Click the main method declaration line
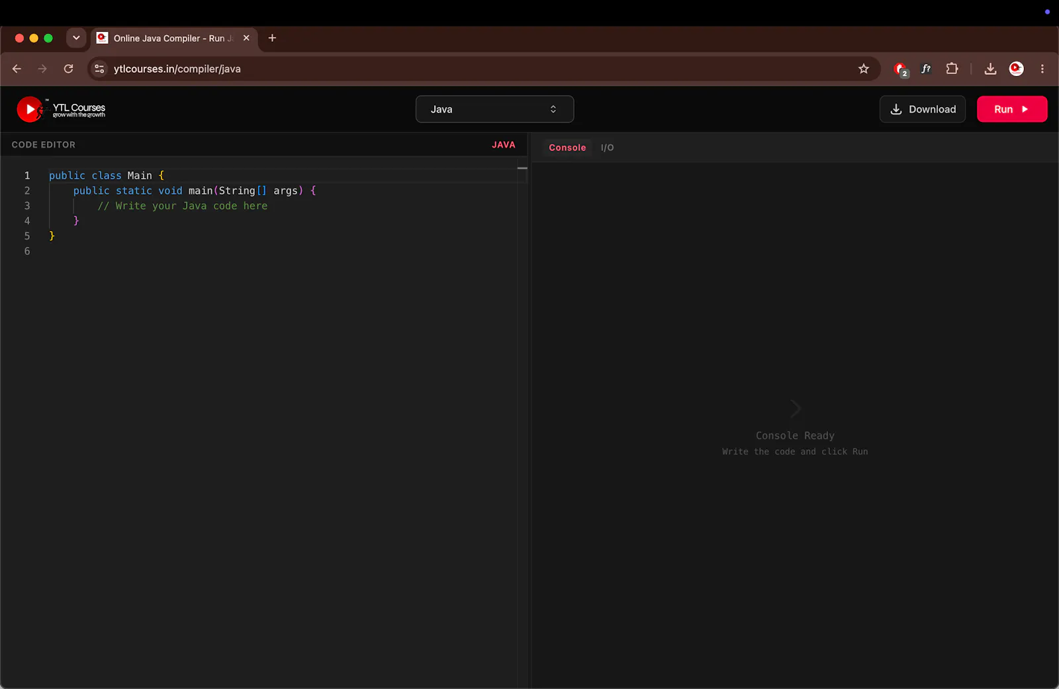This screenshot has height=689, width=1059. (x=195, y=191)
